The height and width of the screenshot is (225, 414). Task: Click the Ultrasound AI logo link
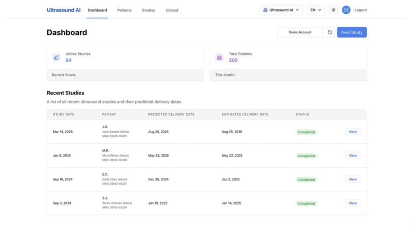coord(63,10)
